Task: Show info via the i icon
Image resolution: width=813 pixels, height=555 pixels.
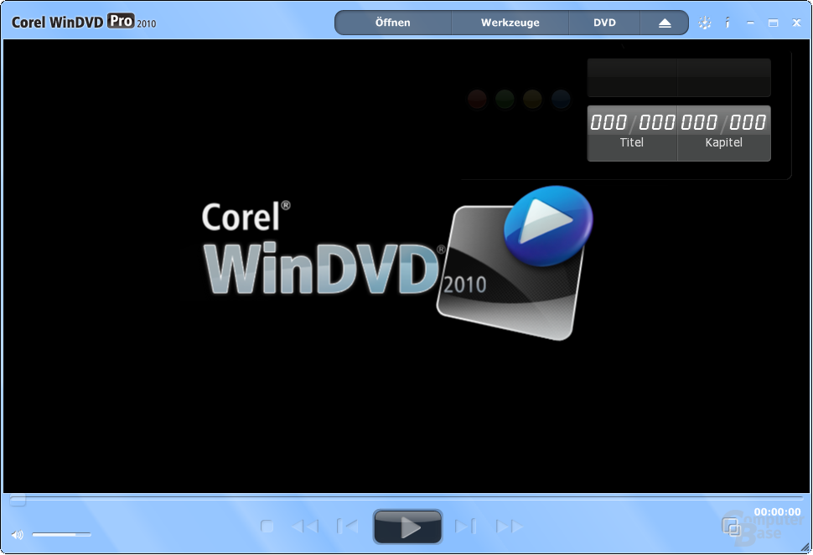Action: (728, 23)
